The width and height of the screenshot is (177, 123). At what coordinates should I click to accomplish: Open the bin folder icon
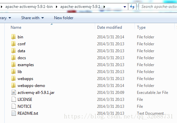tap(14, 37)
